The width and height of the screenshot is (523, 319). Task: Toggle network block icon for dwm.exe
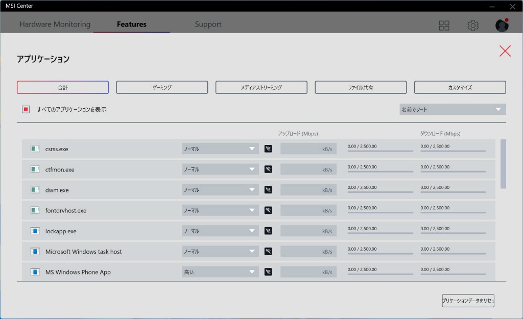(268, 190)
